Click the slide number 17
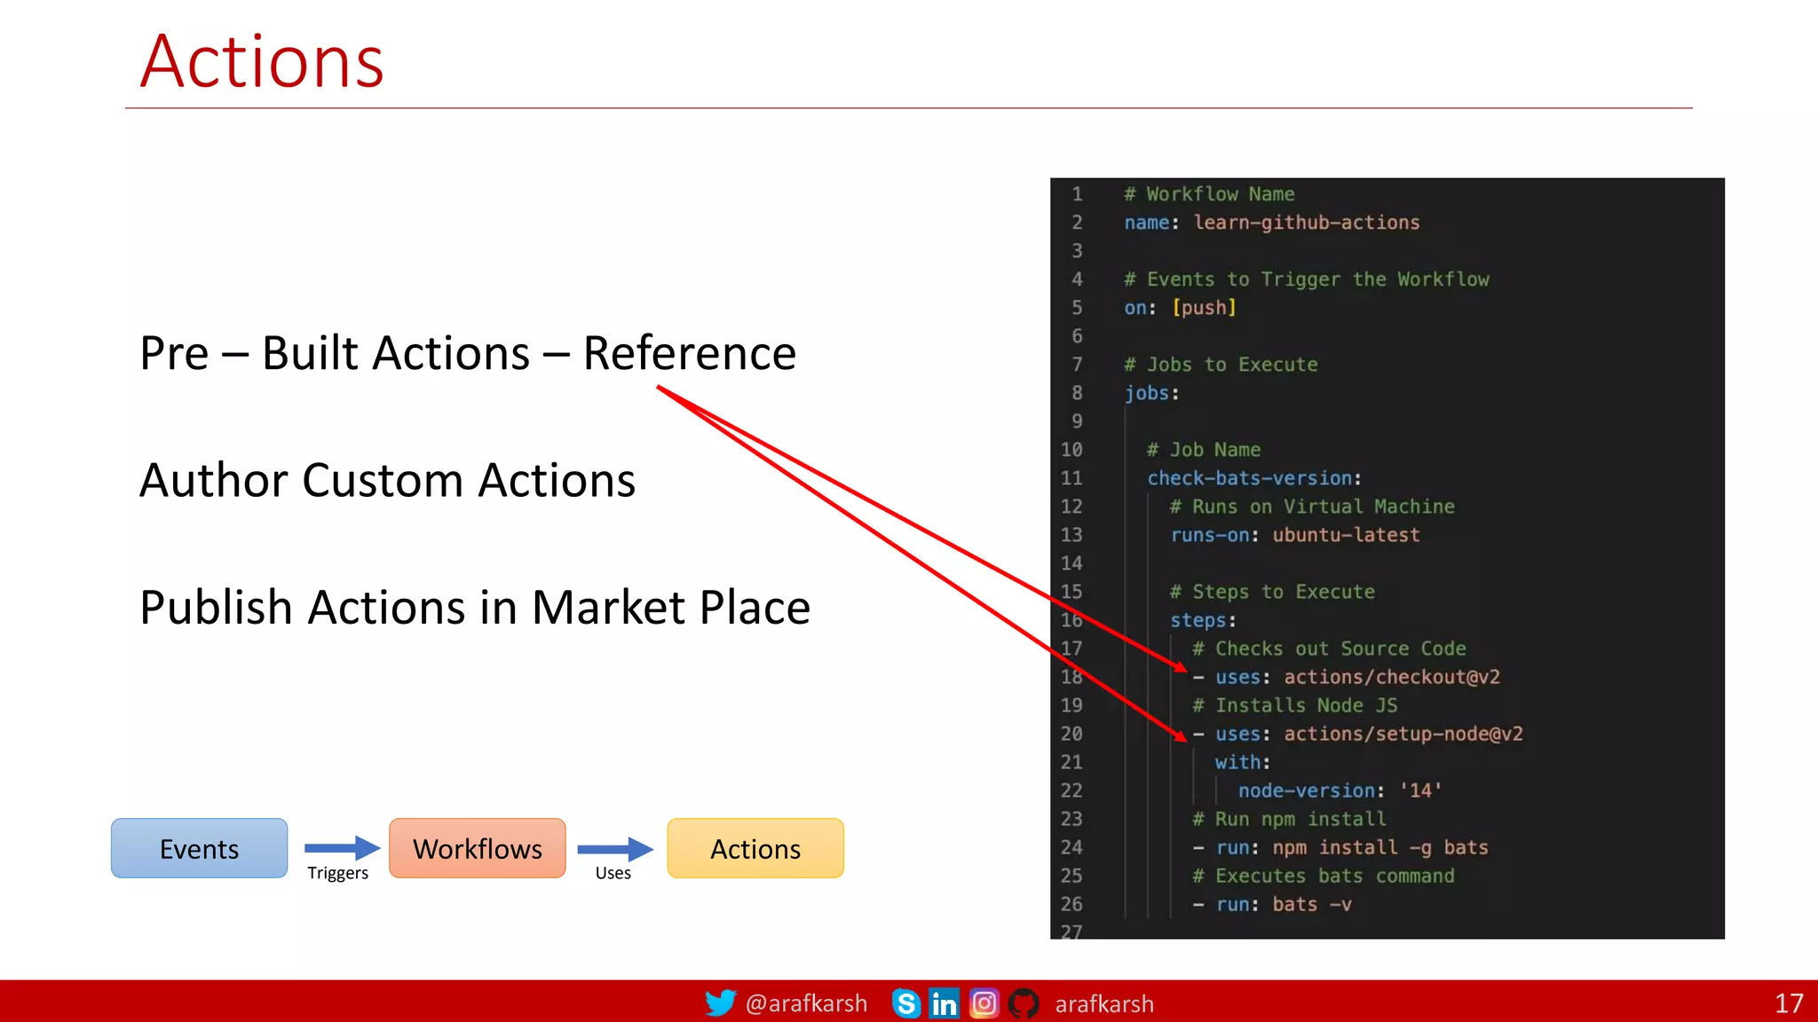Screen dimensions: 1818x1022 tap(1789, 1003)
